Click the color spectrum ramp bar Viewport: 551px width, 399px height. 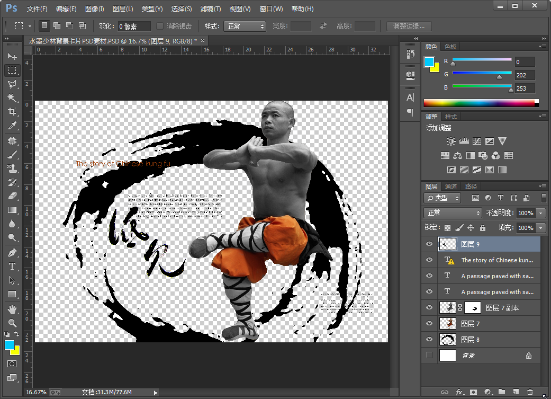[480, 103]
